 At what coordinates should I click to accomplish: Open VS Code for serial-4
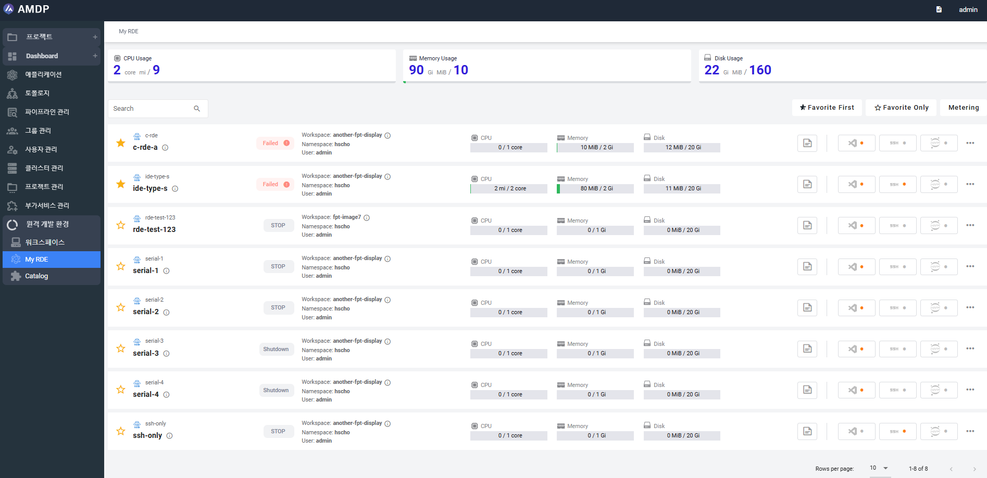tap(856, 390)
